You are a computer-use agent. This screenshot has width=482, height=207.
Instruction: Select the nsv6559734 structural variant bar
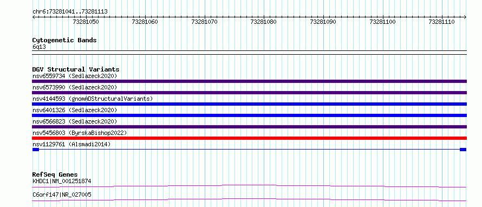click(249, 81)
